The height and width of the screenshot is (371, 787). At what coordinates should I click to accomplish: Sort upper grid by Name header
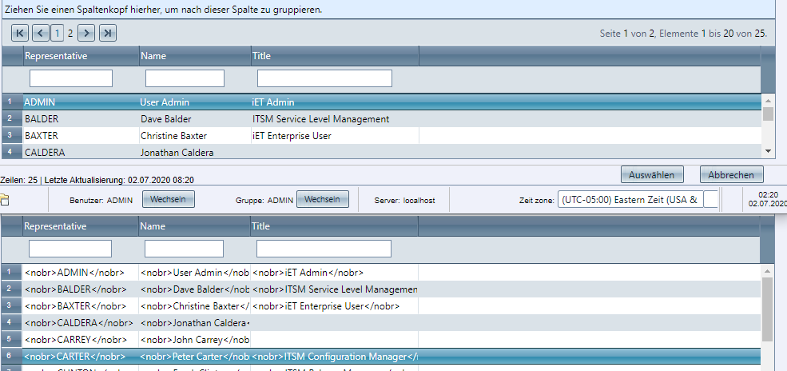click(x=195, y=56)
